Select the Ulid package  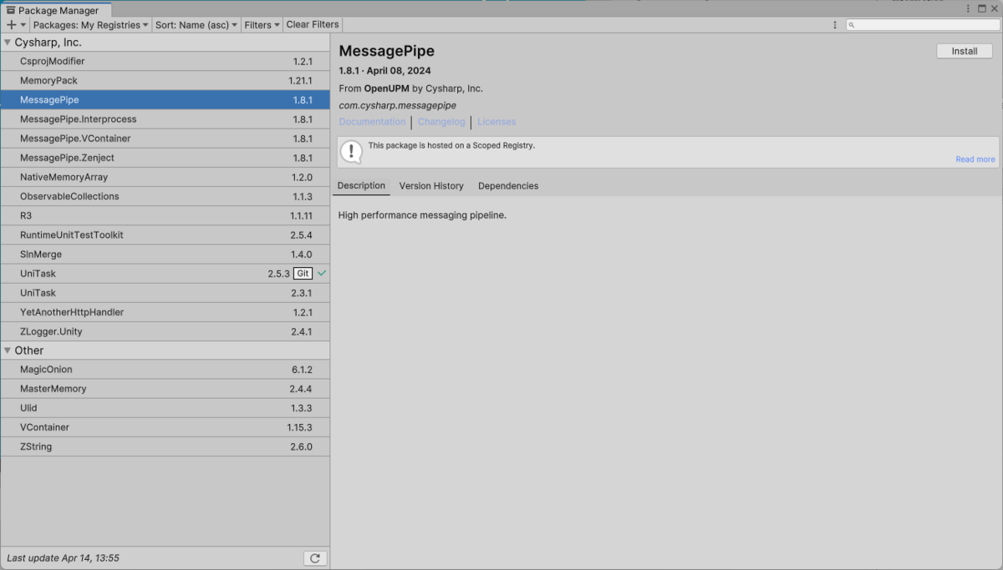click(x=165, y=408)
